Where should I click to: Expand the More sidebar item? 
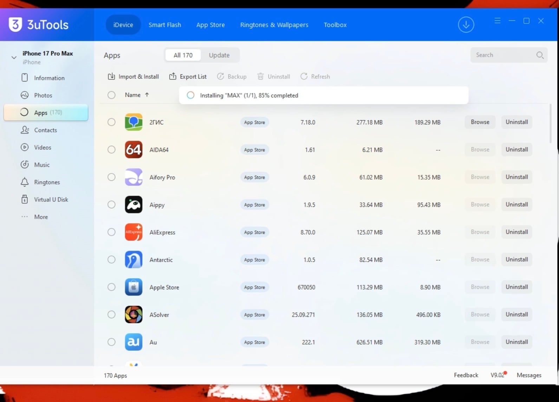[x=46, y=217]
